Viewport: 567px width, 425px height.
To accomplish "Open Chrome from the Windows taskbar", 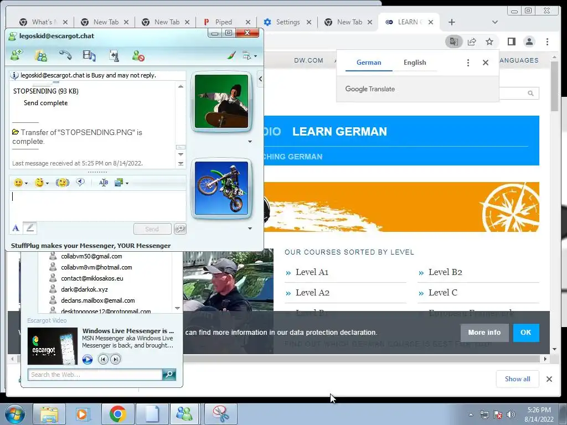I will 118,414.
